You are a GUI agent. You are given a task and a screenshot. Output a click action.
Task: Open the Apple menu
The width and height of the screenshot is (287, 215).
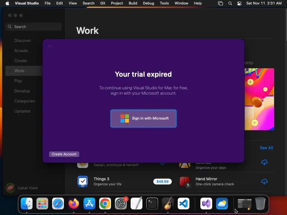(x=7, y=3)
